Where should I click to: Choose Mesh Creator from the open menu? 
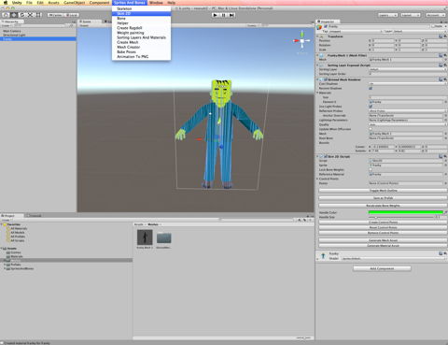coord(128,47)
